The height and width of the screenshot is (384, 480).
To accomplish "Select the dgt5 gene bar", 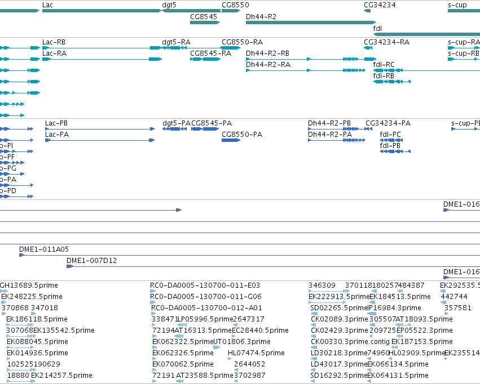I will [x=191, y=11].
